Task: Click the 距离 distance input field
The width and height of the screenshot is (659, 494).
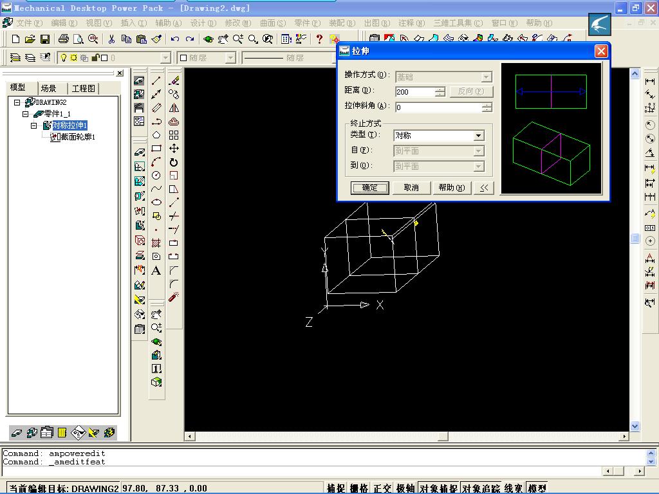Action: [x=415, y=91]
